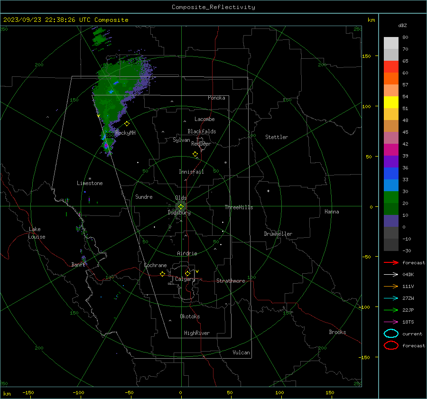Click the yellow diamond marker below Cochrane
Screen dimensions: 427x399
[x=163, y=274]
